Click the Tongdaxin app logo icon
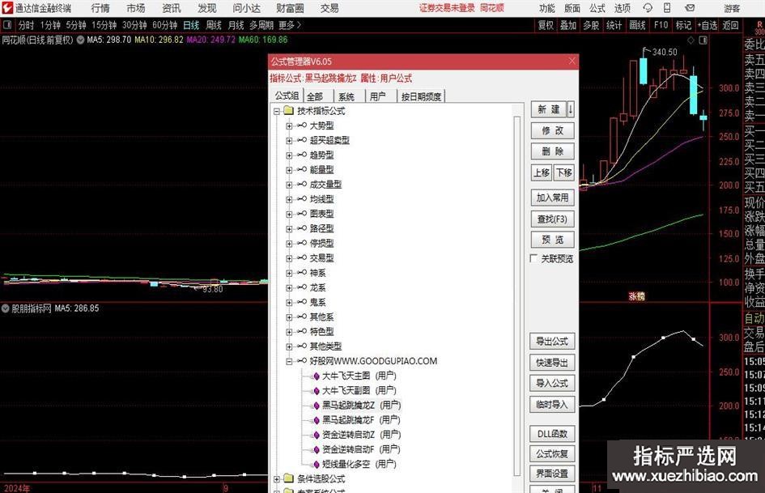765x493 pixels. (7, 8)
